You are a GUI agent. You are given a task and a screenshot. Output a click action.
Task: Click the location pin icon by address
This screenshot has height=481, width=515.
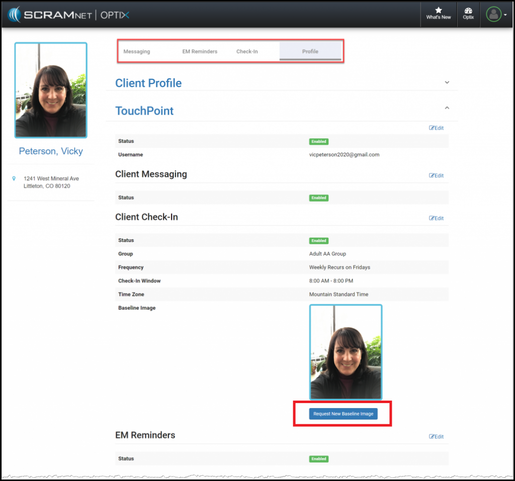coord(14,178)
